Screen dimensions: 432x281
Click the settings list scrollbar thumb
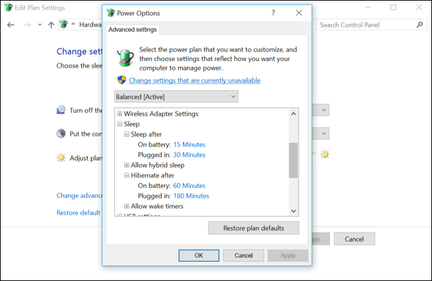point(293,160)
